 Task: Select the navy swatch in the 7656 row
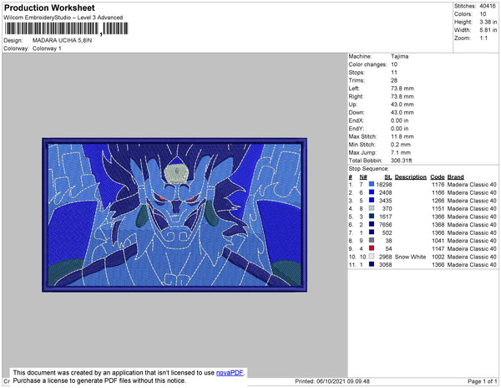(x=372, y=224)
